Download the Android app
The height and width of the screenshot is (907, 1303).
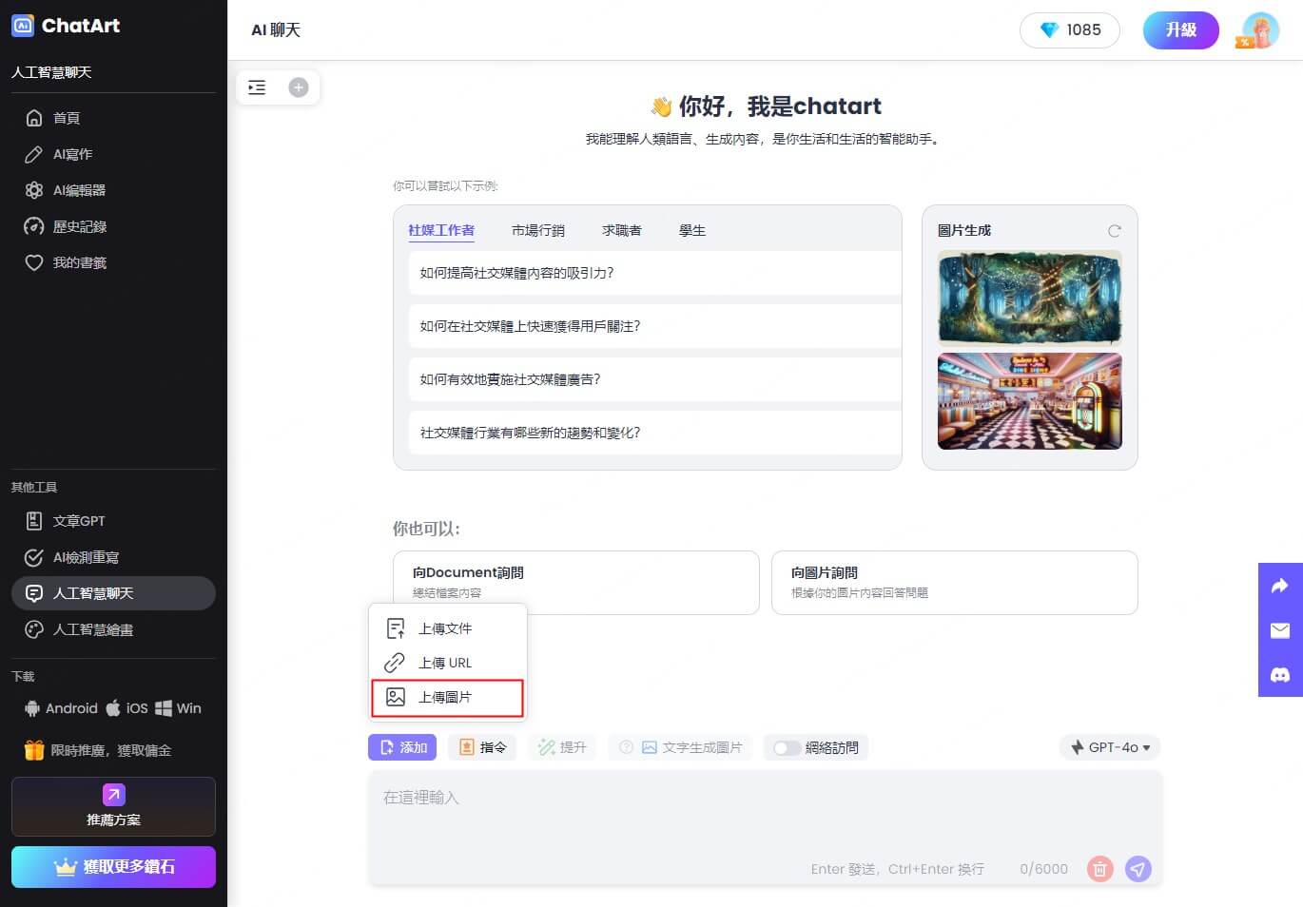coord(61,708)
